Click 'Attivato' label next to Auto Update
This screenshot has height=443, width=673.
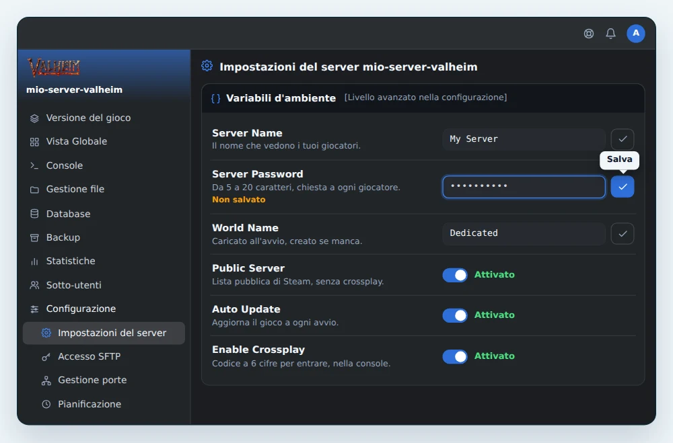pos(494,315)
